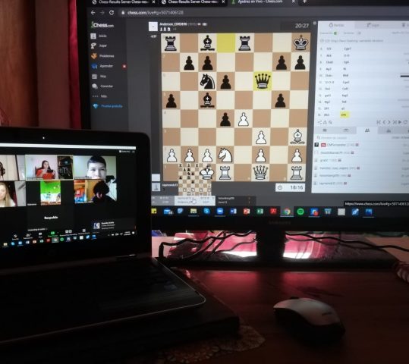409x364 pixels.
Task: Open the Aprender menu in sidebar
Action: point(102,66)
